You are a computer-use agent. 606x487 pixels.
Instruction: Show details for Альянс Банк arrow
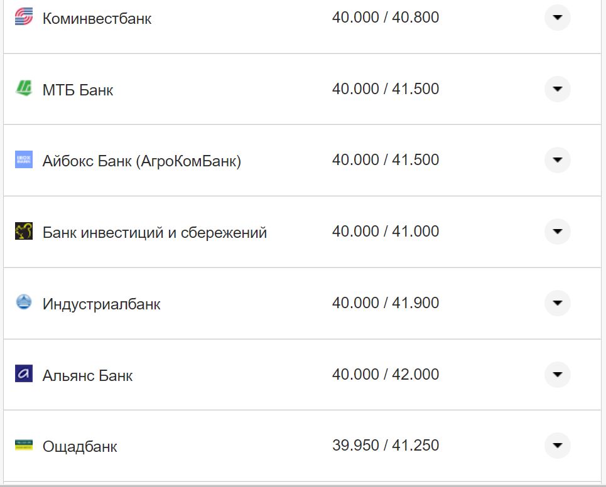[557, 375]
